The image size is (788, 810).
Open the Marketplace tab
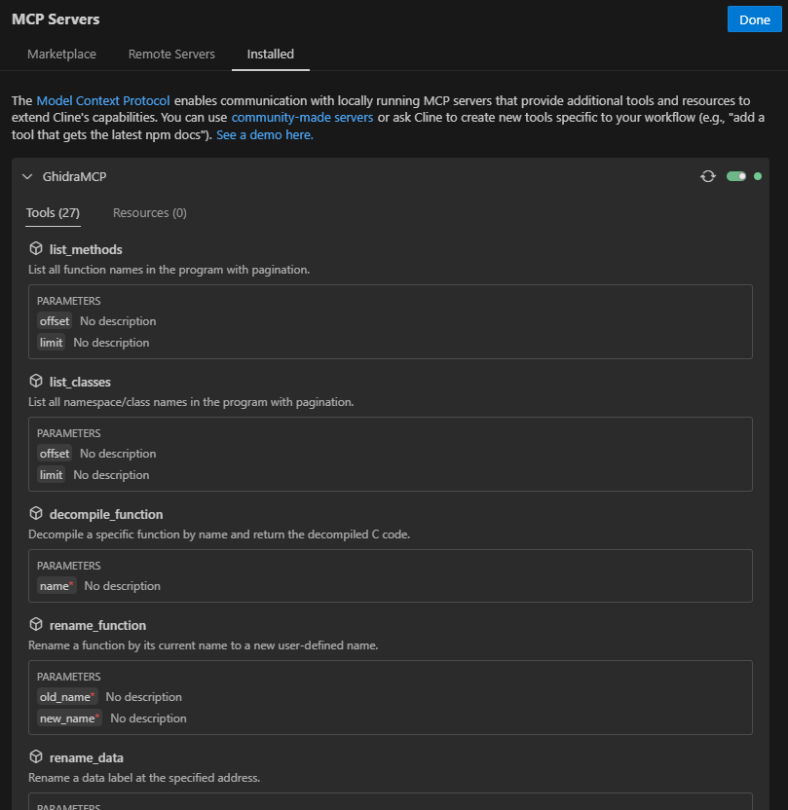[61, 55]
